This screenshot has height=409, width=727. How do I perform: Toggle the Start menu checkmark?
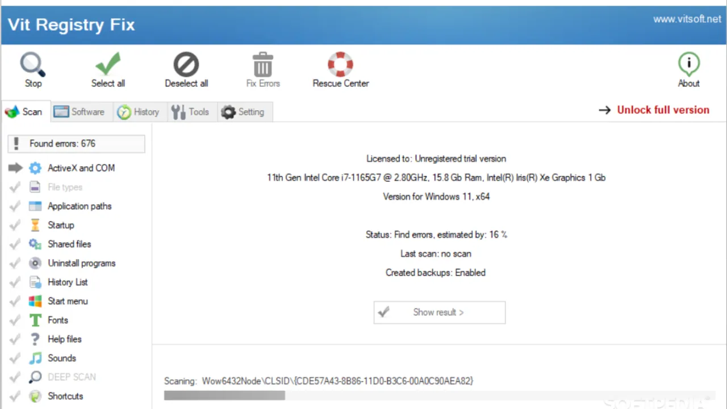click(x=15, y=301)
